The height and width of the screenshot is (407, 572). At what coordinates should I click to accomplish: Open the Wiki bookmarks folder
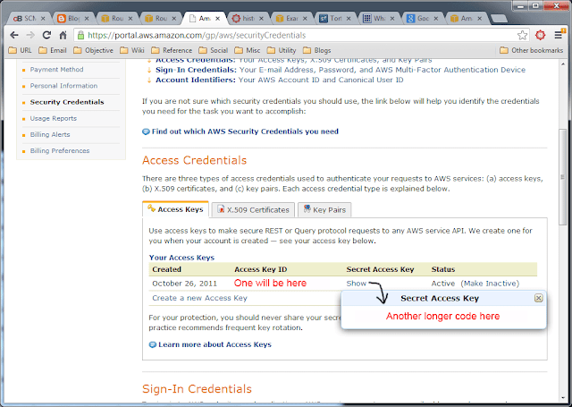click(132, 50)
